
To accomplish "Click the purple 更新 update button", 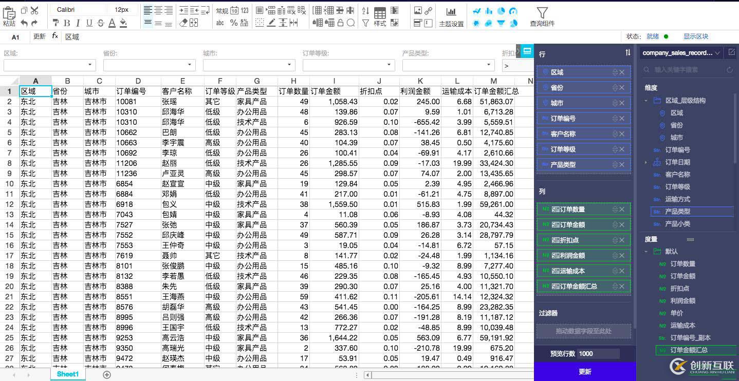I will point(585,371).
